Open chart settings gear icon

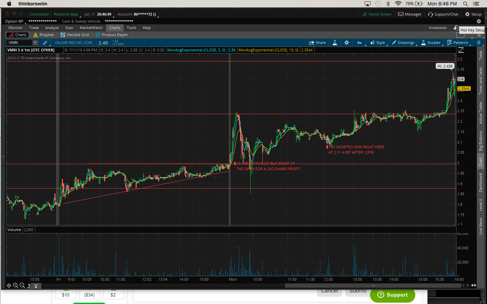(x=347, y=43)
